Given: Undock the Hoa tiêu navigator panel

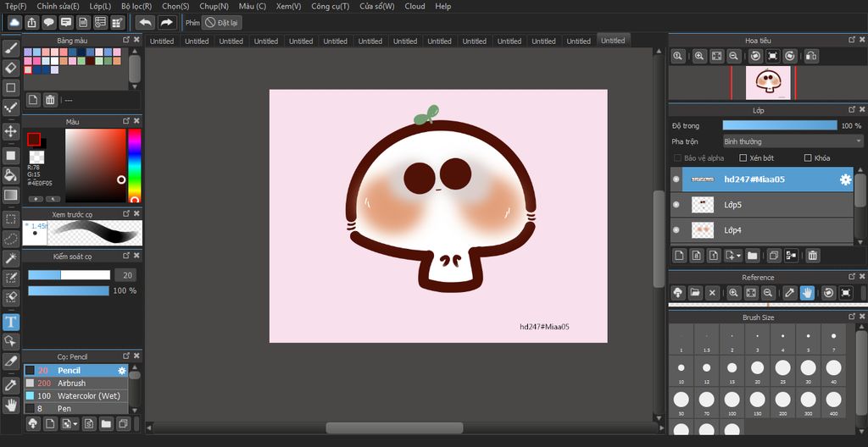Looking at the screenshot, I should coord(851,40).
